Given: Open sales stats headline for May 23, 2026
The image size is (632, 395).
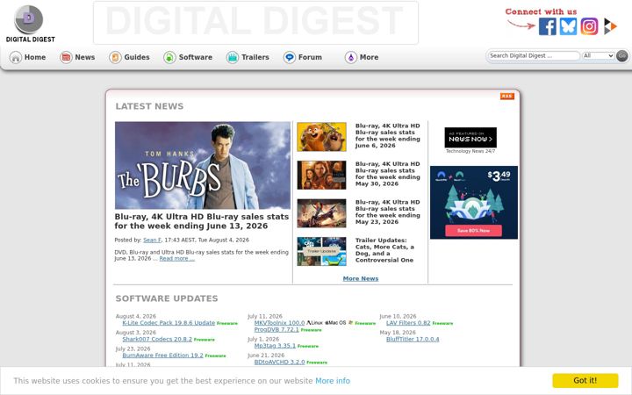Looking at the screenshot, I should tap(387, 212).
